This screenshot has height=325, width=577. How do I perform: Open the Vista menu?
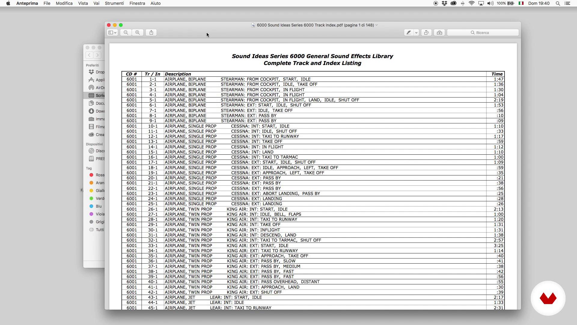click(83, 3)
